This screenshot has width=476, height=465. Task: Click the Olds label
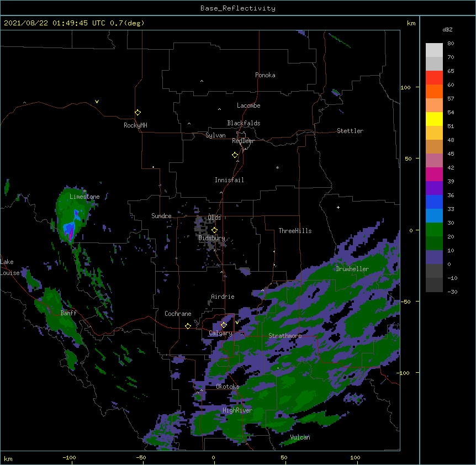click(x=214, y=218)
